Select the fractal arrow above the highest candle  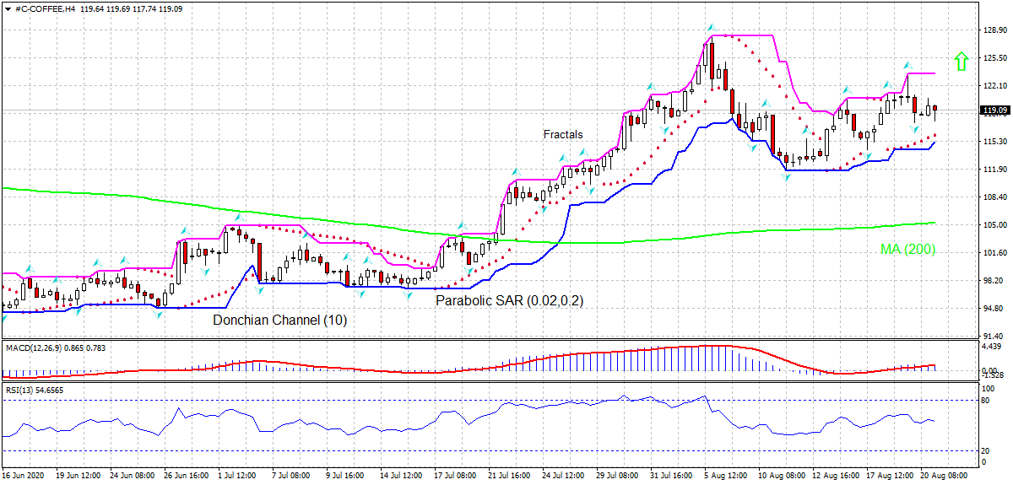tap(711, 28)
